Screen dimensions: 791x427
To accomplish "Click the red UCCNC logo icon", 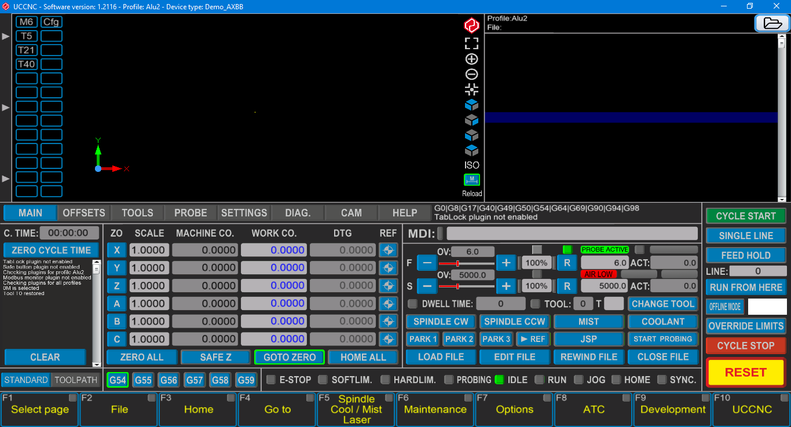I will tap(471, 25).
